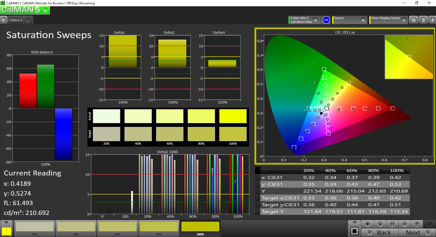Stop the measurement with the stop icon
The width and height of the screenshot is (436, 237).
coord(368,224)
